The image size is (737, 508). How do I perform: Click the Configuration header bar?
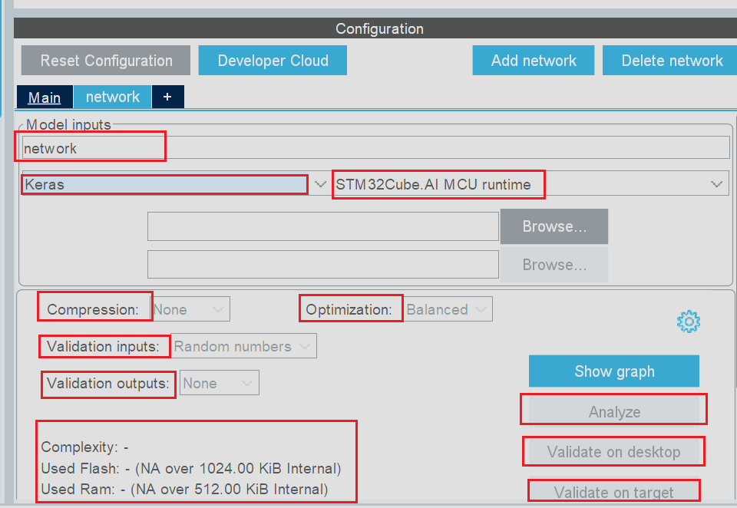[x=375, y=28]
